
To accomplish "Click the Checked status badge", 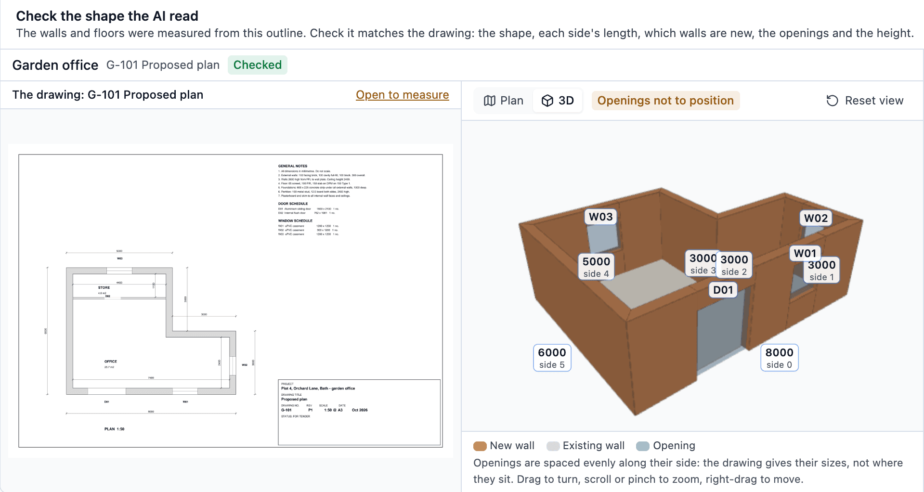I will (x=258, y=65).
